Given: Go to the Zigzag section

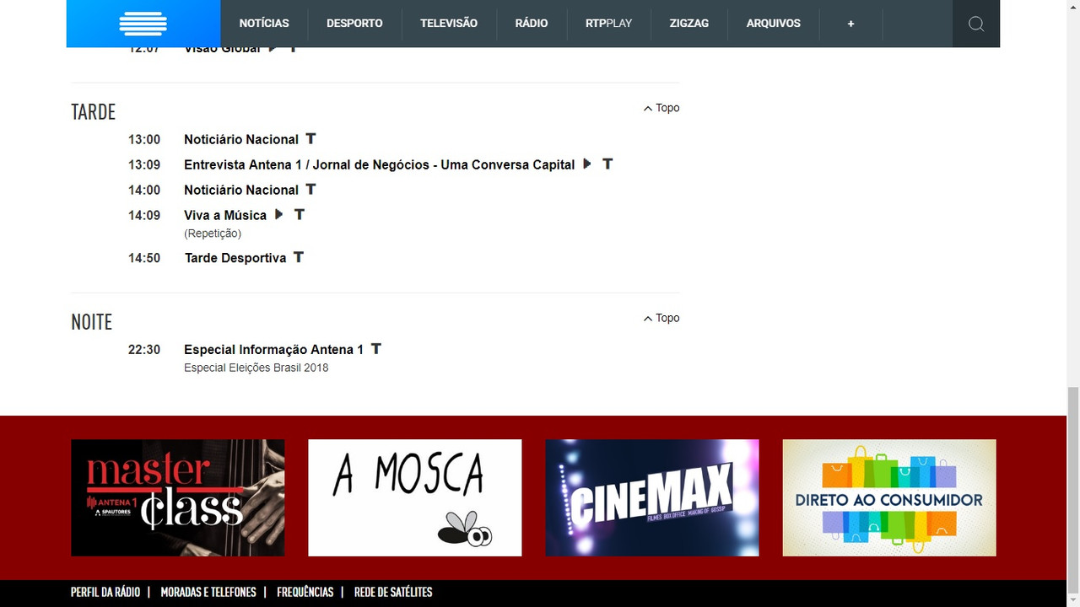Looking at the screenshot, I should (x=689, y=24).
